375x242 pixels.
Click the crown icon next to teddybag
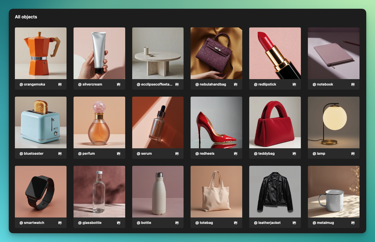tap(294, 154)
